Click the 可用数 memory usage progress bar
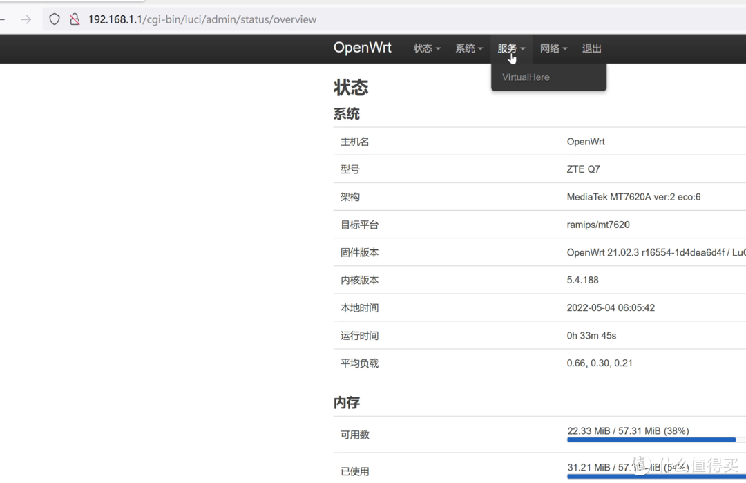 pos(653,439)
